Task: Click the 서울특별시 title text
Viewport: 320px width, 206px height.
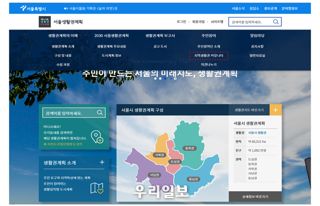Action: click(x=36, y=9)
